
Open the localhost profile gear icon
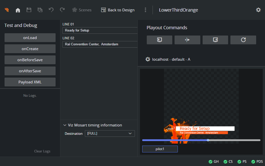pos(148,59)
